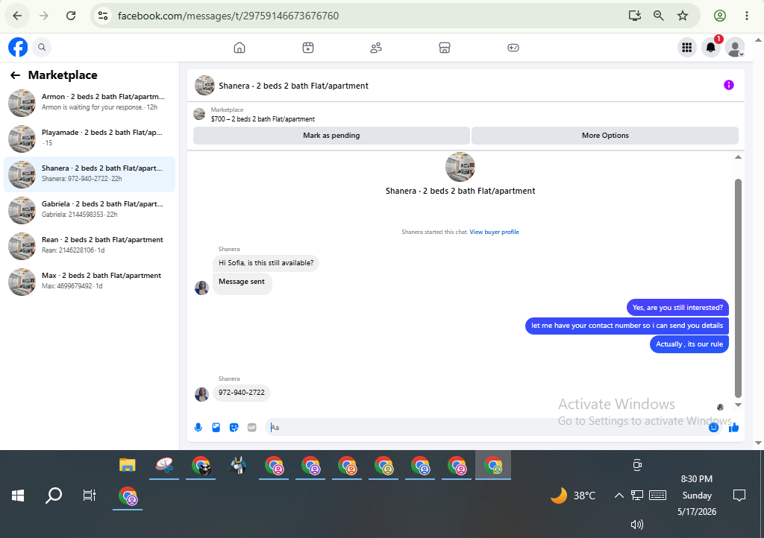Open taskbar volume speaker icon
Viewport: 764px width, 538px height.
pos(637,525)
